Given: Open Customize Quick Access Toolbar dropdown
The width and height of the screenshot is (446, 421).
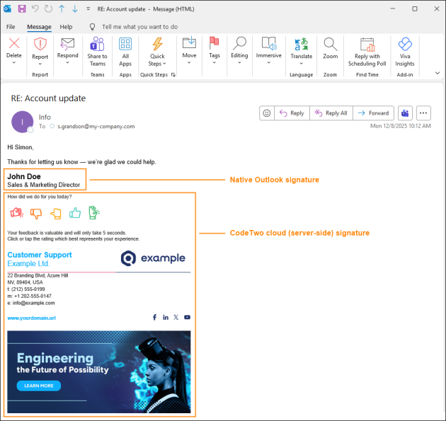Looking at the screenshot, I should point(88,8).
